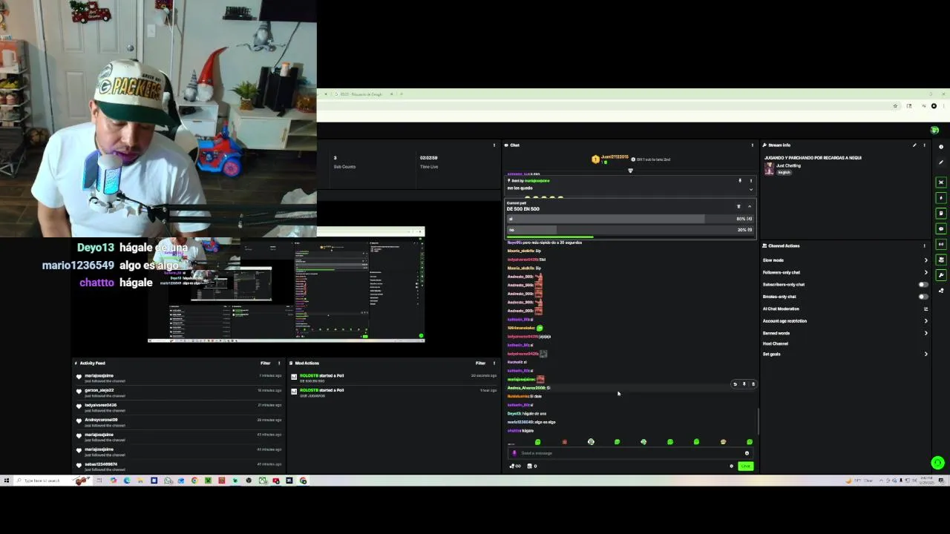The height and width of the screenshot is (534, 950).
Task: Click the browser tab in stream preview
Action: click(x=362, y=94)
